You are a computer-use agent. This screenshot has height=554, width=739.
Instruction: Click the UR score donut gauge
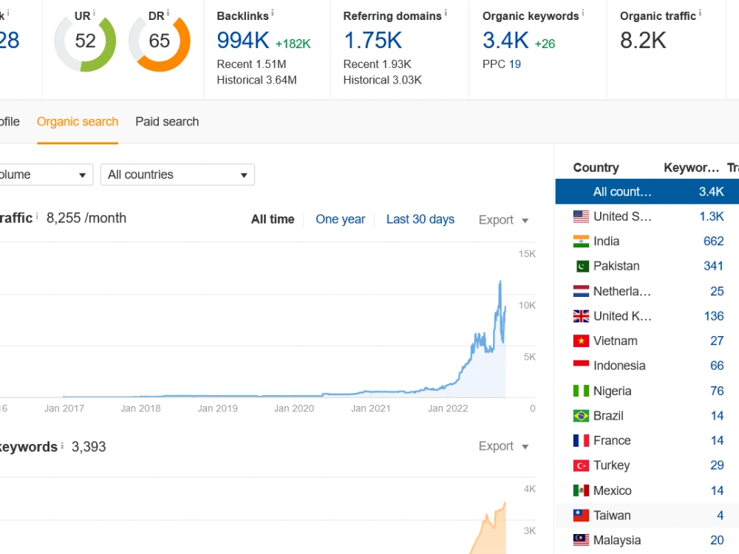[x=85, y=42]
